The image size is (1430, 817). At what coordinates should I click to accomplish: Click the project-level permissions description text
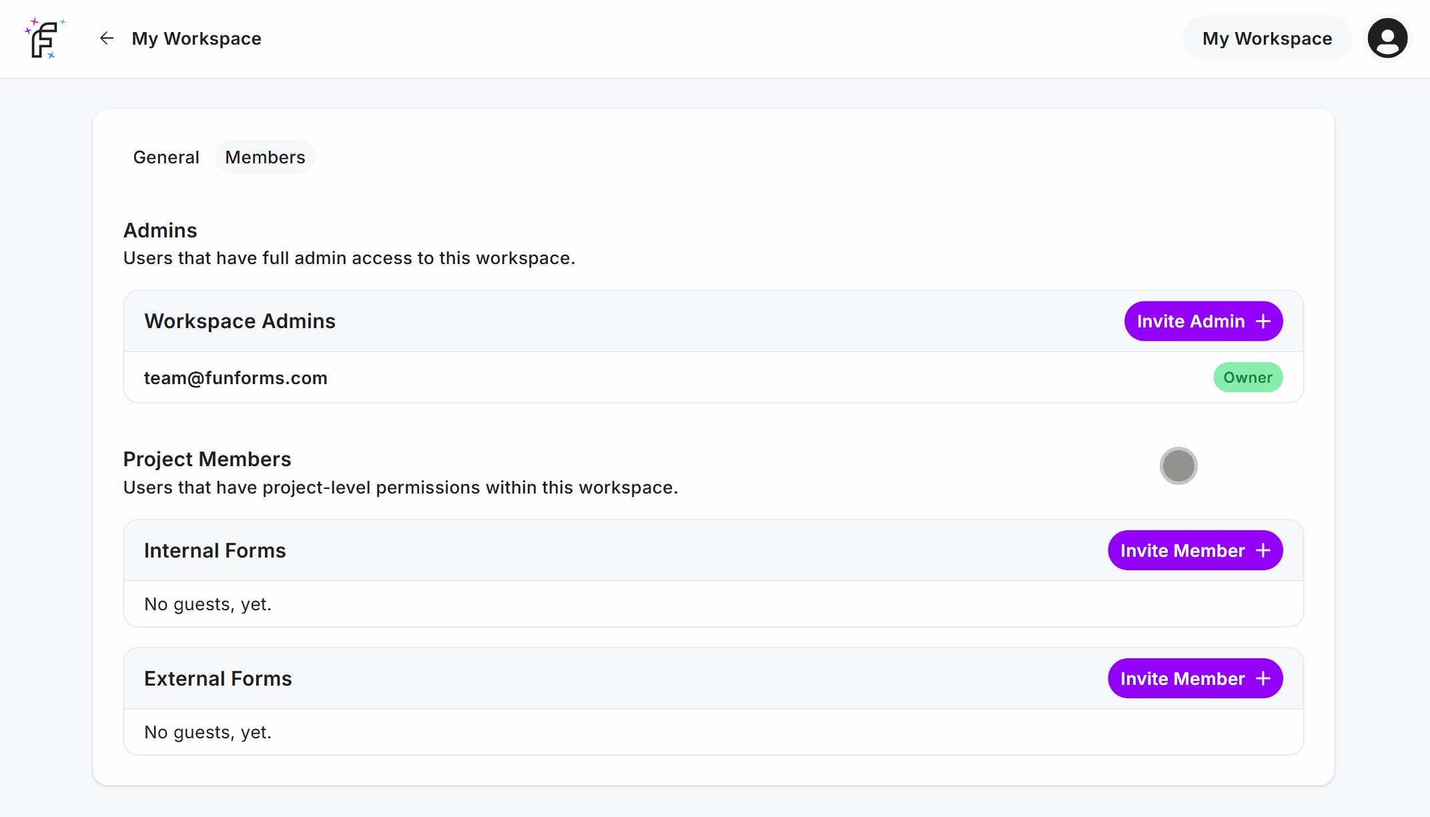(400, 488)
